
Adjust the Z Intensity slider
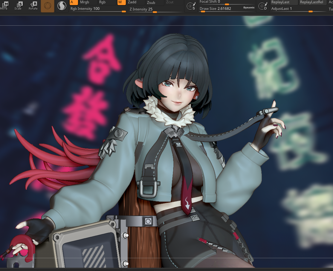[156, 10]
